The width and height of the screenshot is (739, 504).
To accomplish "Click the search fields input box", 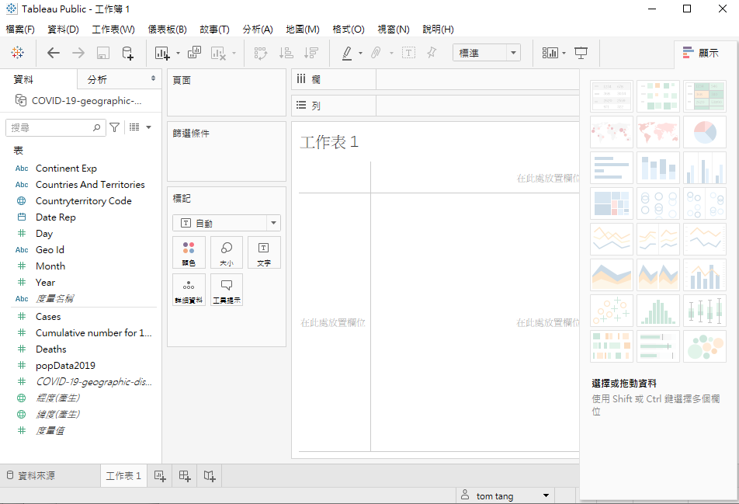I will point(54,127).
